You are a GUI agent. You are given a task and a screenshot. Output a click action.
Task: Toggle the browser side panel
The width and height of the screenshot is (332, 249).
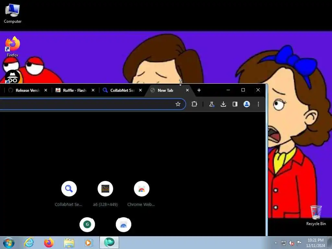[235, 104]
